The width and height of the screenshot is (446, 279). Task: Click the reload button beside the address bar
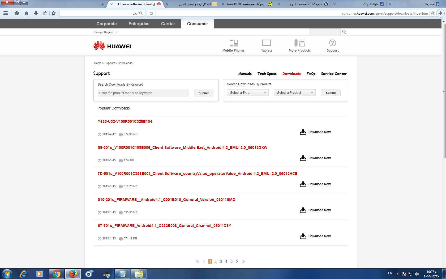(x=151, y=13)
